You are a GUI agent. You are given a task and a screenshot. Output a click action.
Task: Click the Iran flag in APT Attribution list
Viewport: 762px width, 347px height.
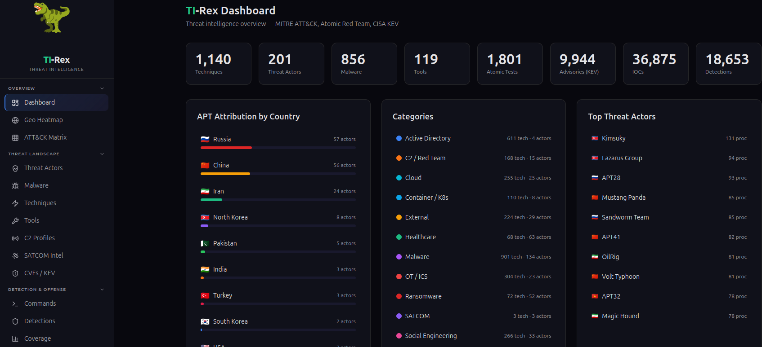pyautogui.click(x=205, y=191)
